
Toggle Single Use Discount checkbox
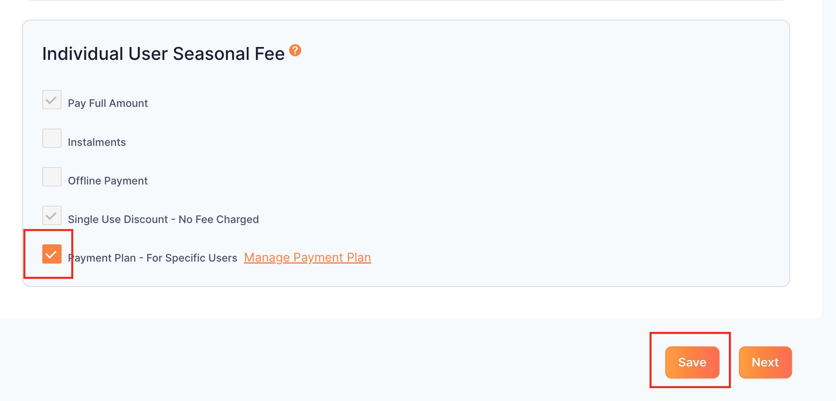[52, 215]
